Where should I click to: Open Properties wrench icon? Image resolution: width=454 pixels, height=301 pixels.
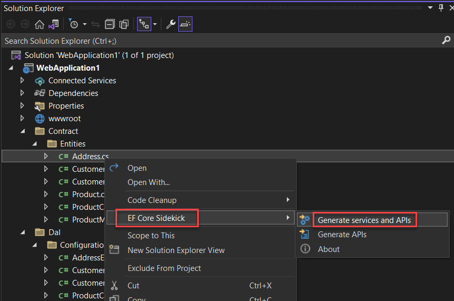(170, 24)
